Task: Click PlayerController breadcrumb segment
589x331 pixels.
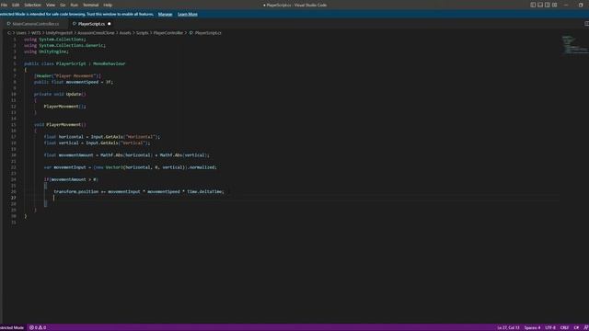Action: [167, 33]
